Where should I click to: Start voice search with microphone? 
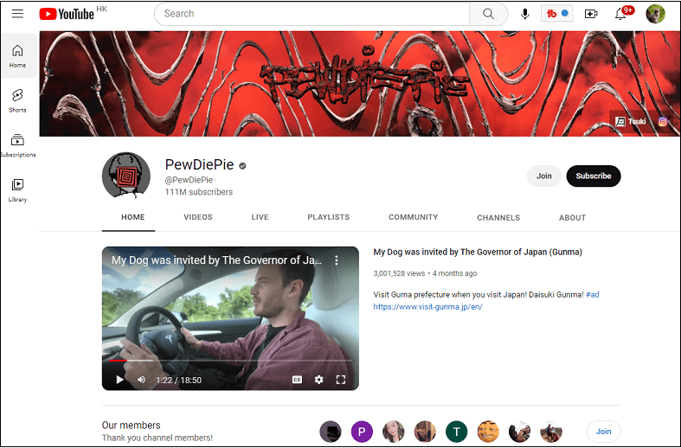524,14
